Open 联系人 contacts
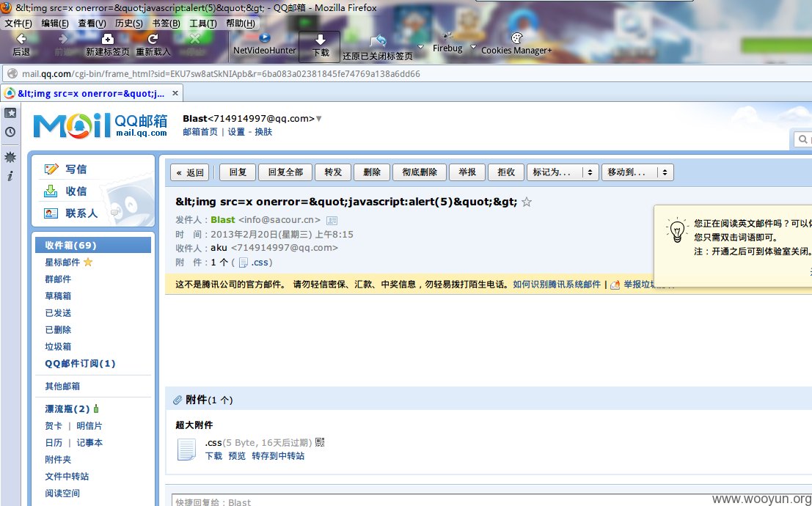Image resolution: width=812 pixels, height=506 pixels. click(81, 213)
